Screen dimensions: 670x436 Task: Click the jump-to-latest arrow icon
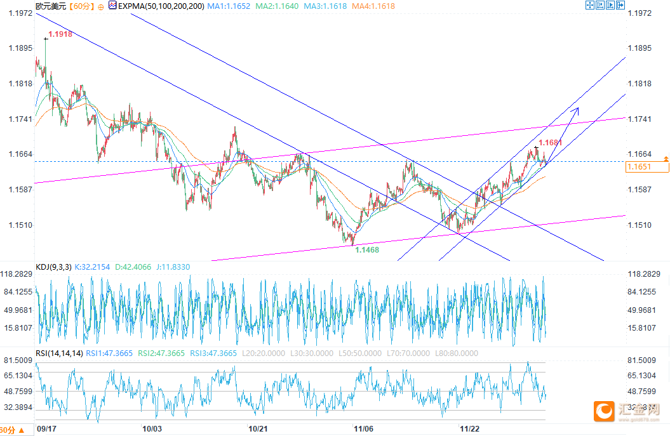pos(620,5)
